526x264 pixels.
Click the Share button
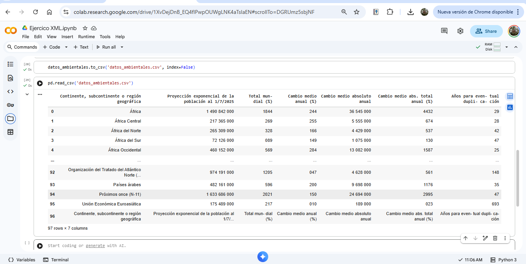coord(486,31)
